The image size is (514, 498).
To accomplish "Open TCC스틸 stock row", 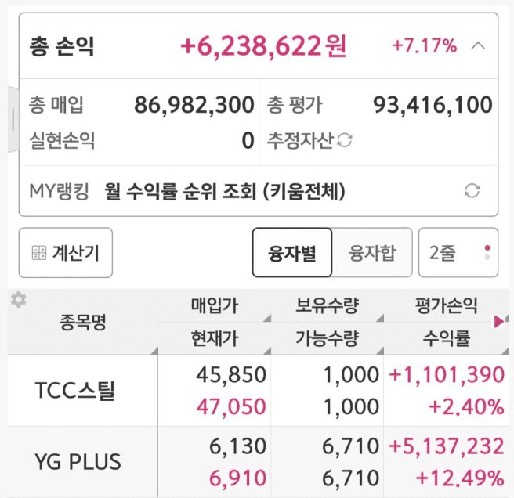I will (259, 391).
